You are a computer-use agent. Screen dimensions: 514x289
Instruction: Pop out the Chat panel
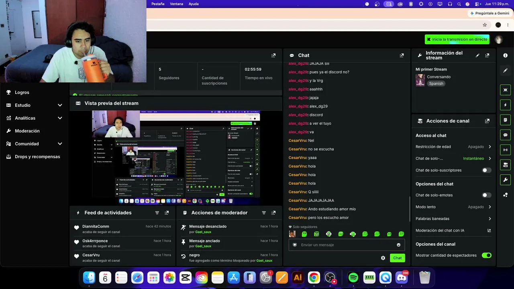[402, 55]
